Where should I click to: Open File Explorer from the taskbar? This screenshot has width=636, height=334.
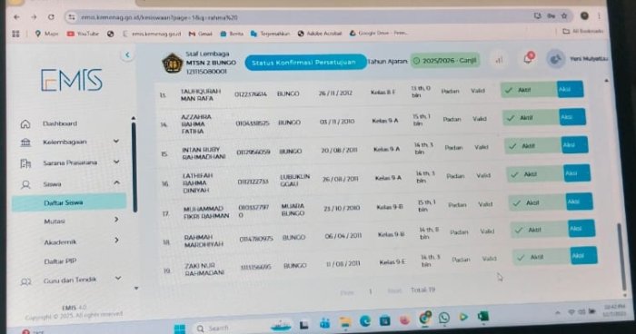(345, 322)
